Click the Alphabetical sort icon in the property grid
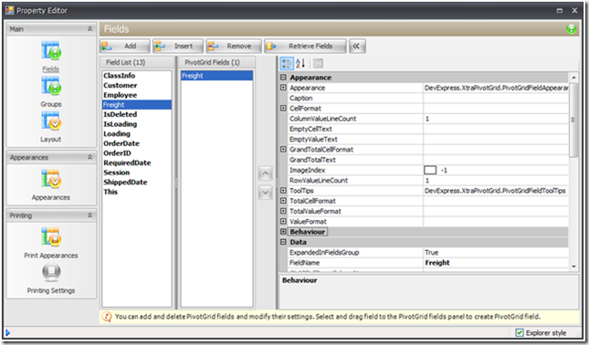The height and width of the screenshot is (345, 589). tap(300, 64)
